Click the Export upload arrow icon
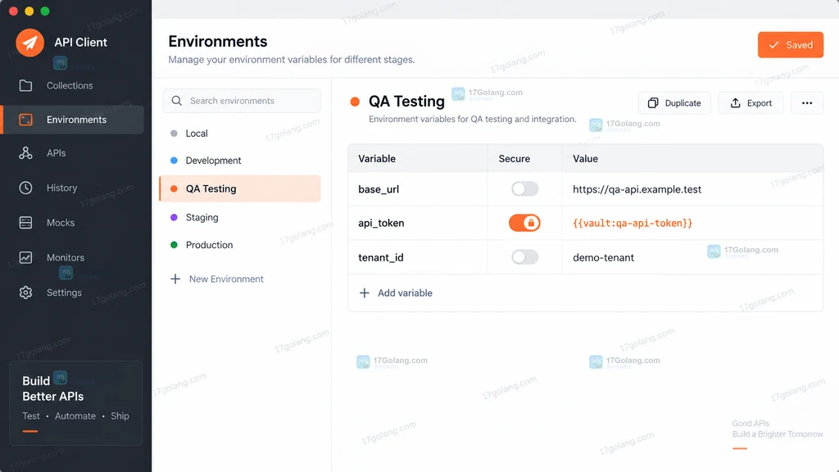 pos(736,102)
